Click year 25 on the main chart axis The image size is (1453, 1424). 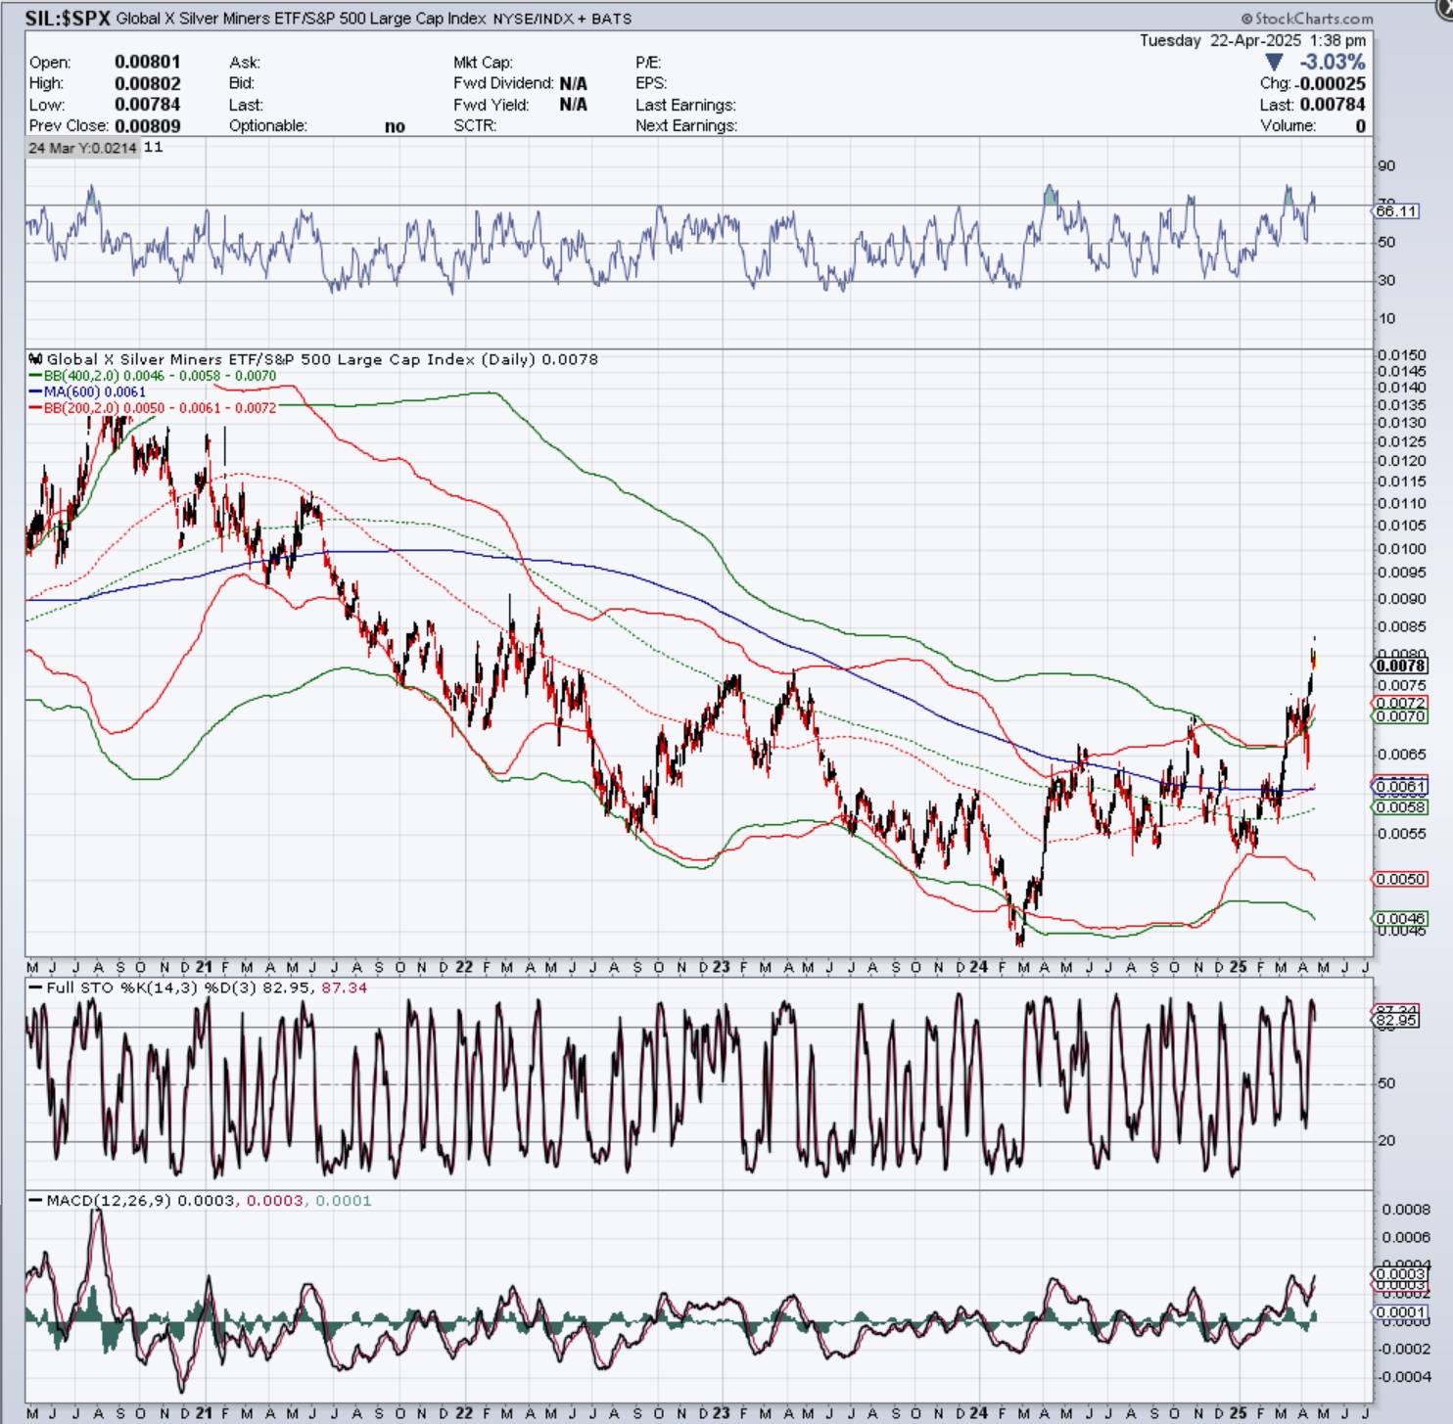(1238, 967)
